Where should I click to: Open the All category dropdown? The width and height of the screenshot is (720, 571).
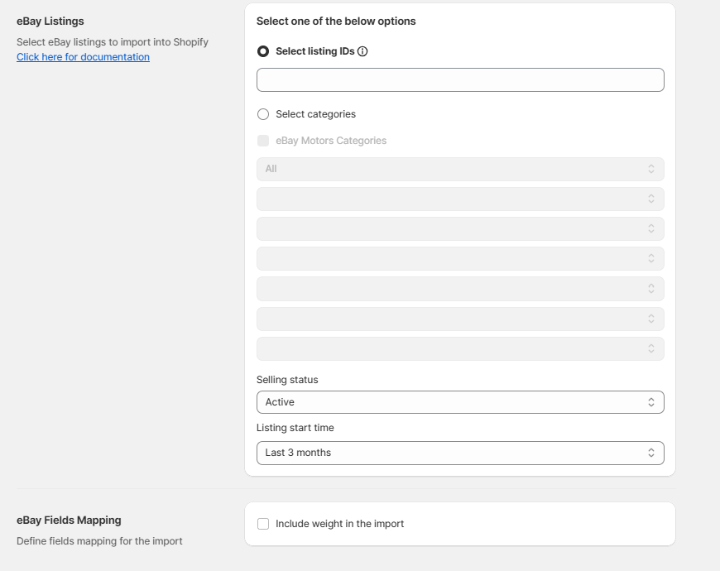(x=460, y=169)
